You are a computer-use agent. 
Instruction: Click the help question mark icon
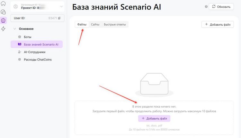click(206, 7)
